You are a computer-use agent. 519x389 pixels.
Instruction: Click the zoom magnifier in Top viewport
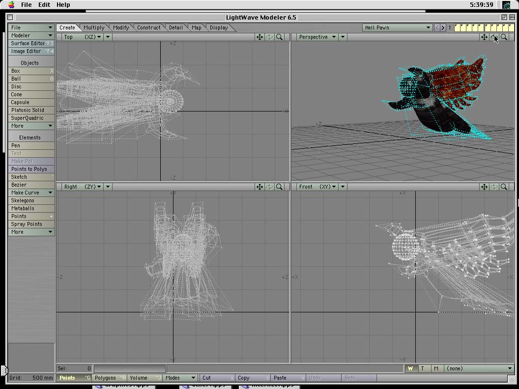(279, 37)
